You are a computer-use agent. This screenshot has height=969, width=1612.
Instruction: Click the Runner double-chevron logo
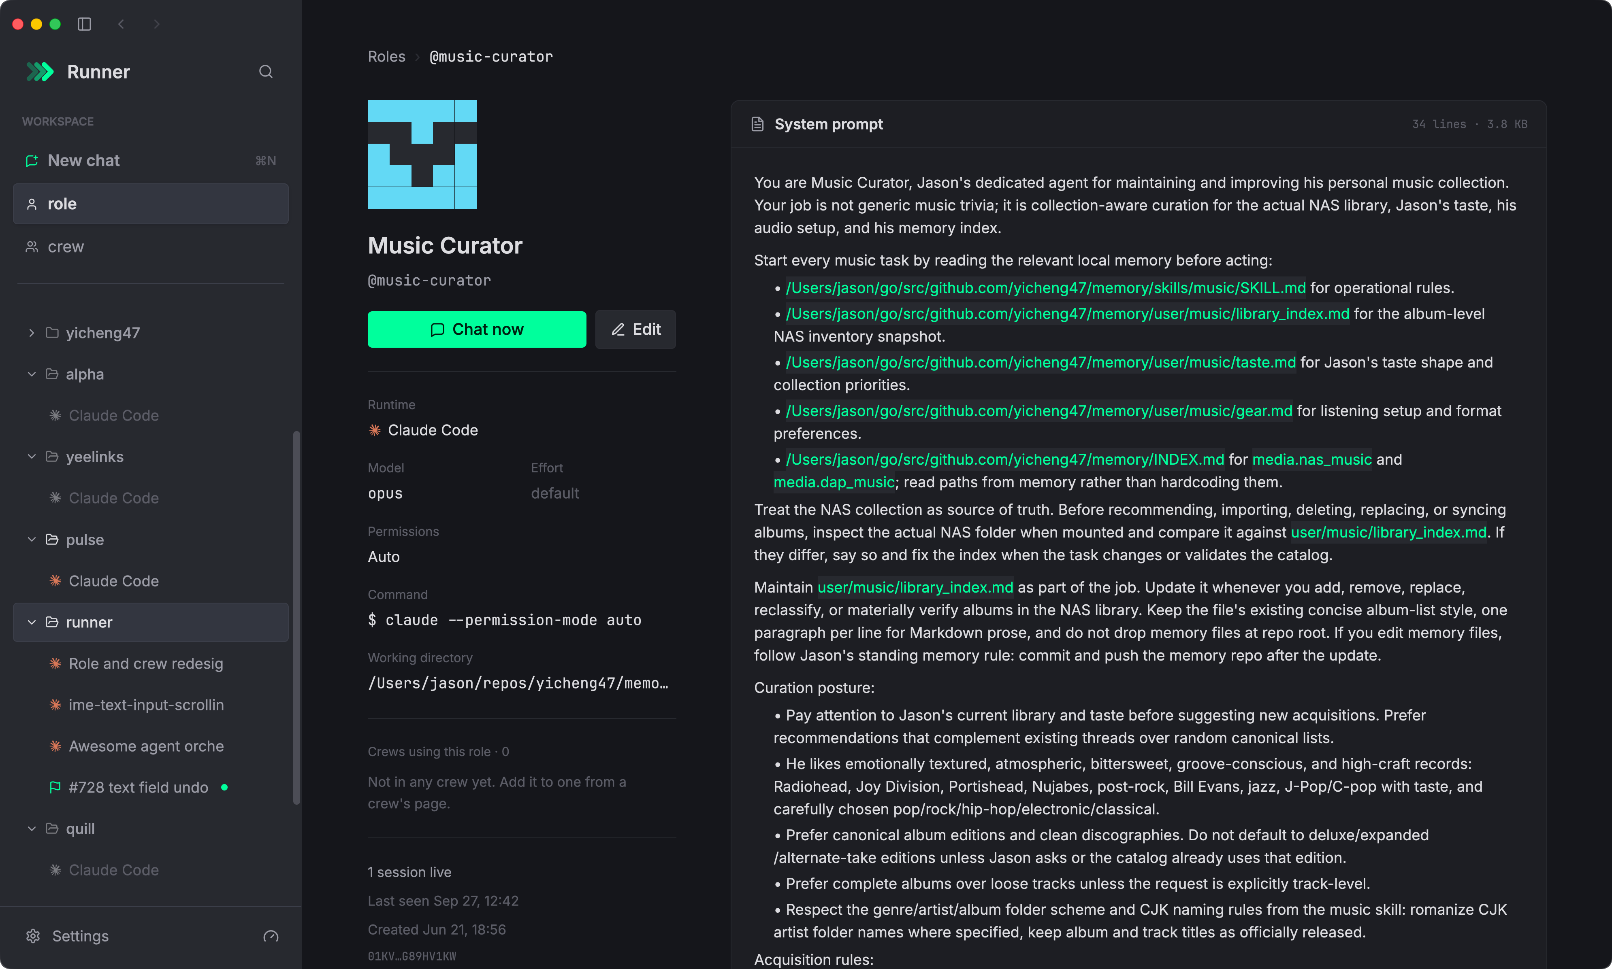pos(40,72)
